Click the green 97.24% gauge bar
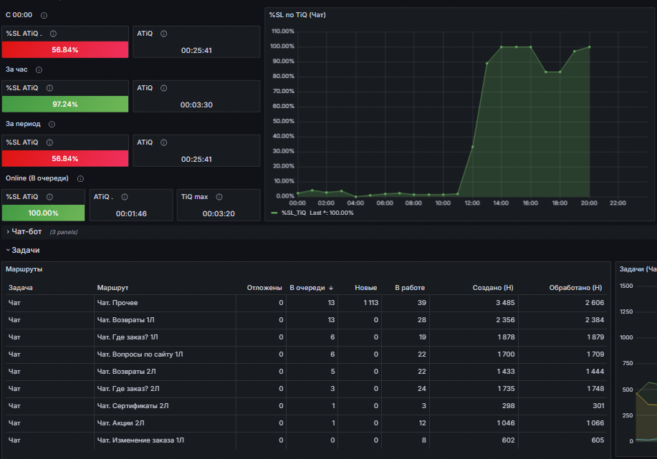 coord(65,104)
